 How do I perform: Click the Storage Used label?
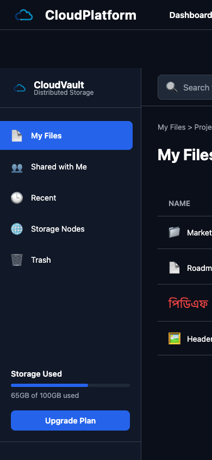coord(36,374)
